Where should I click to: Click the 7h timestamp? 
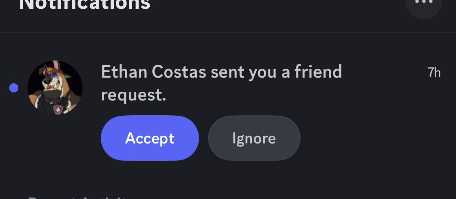(434, 72)
